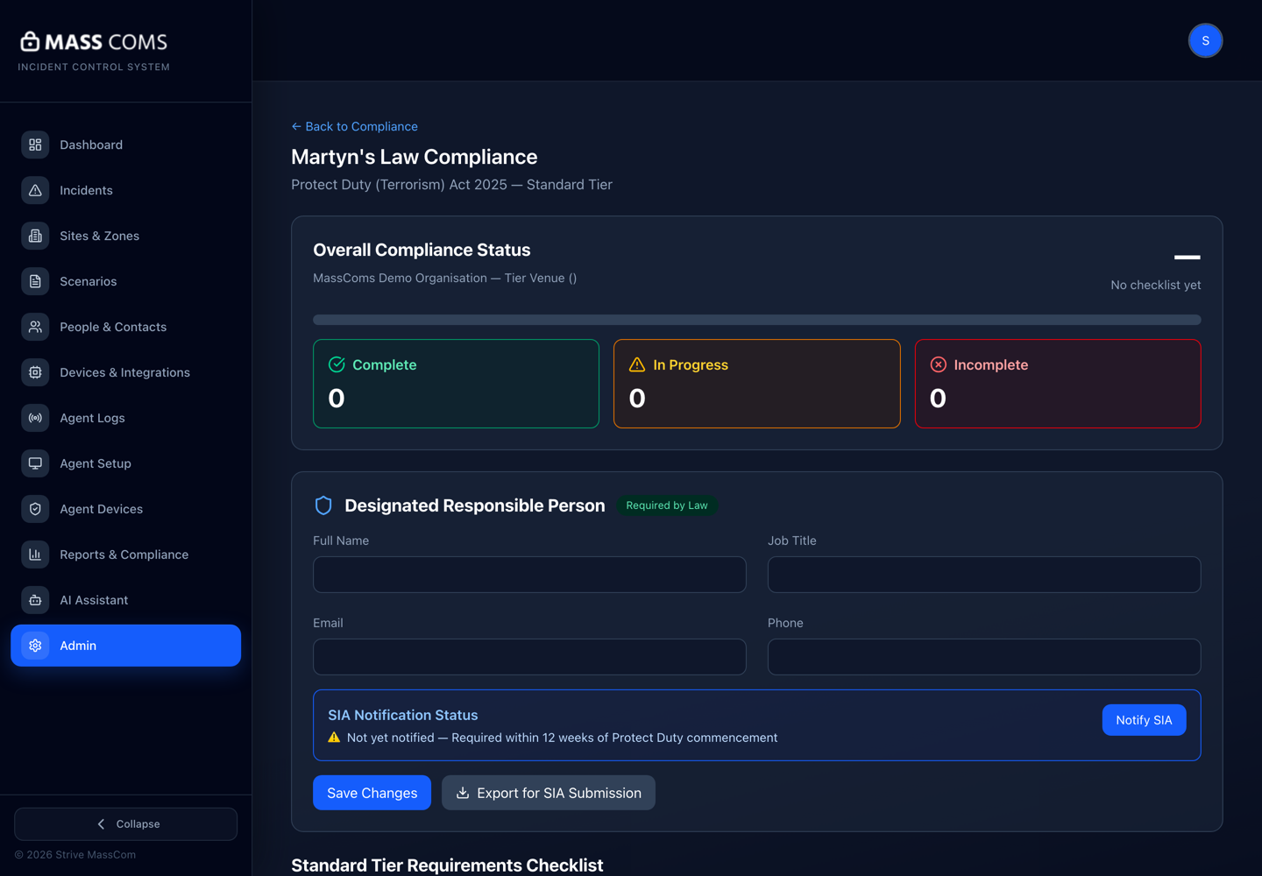Open the user avatar S menu
Viewport: 1262px width, 876px height.
coord(1205,40)
